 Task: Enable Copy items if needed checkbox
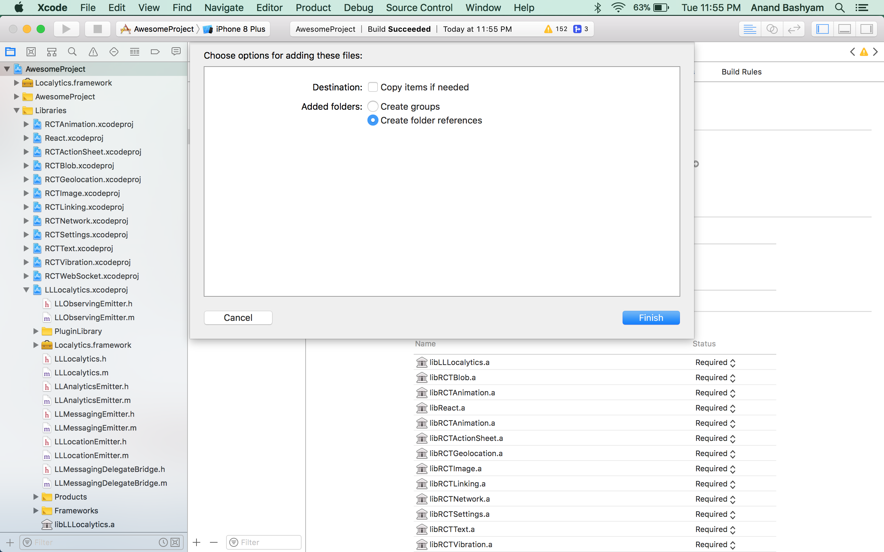(373, 87)
